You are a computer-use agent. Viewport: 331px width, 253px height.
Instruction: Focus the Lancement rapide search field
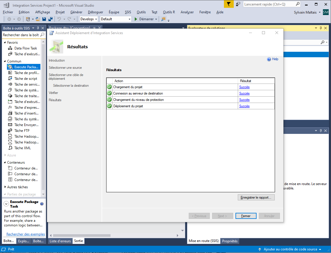pos(269,4)
